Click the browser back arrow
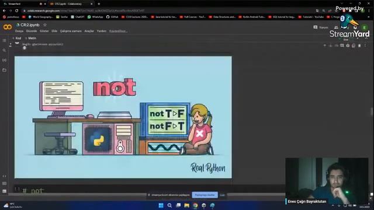 (x=4, y=10)
